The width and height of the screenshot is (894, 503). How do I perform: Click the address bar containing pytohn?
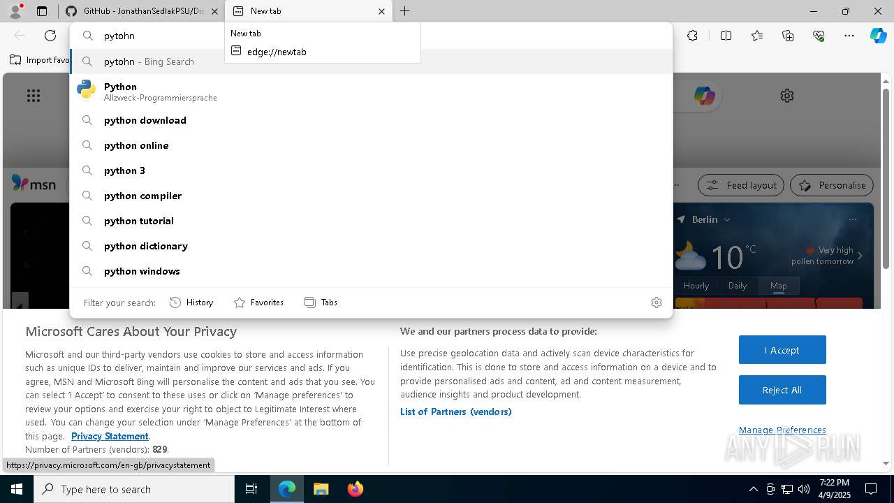[371, 36]
